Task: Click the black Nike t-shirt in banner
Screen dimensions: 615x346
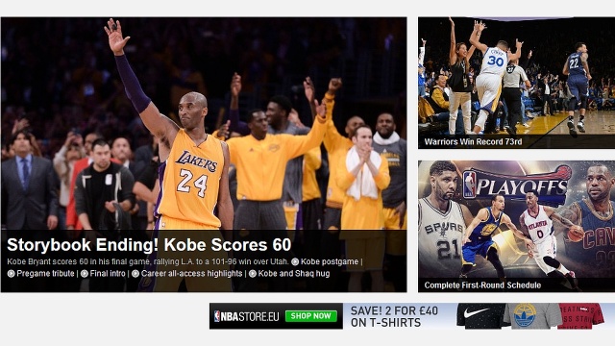Action: click(x=480, y=315)
